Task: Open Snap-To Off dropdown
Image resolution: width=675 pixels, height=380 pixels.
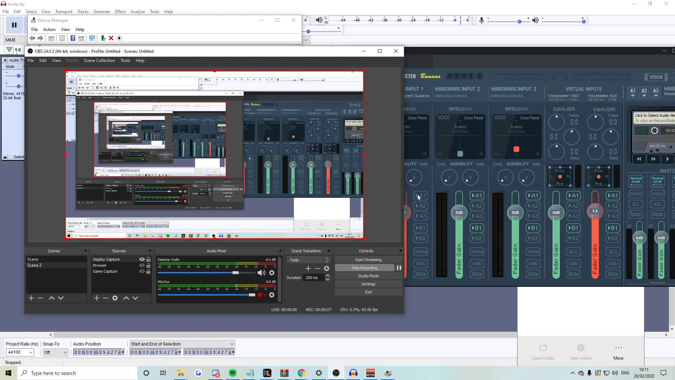Action: pos(55,352)
